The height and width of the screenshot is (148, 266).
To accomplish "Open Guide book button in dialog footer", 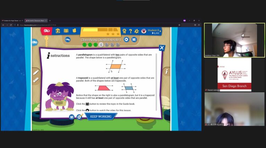I will pos(72,117).
